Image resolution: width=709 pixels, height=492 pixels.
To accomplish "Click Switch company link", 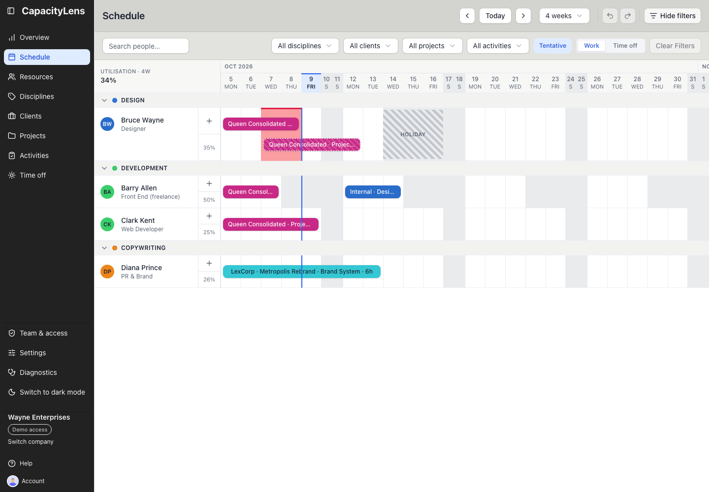I will click(x=31, y=442).
